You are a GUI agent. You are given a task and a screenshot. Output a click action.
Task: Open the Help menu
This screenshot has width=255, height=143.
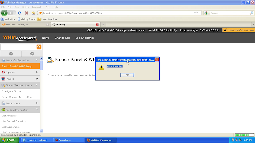coord(56,7)
